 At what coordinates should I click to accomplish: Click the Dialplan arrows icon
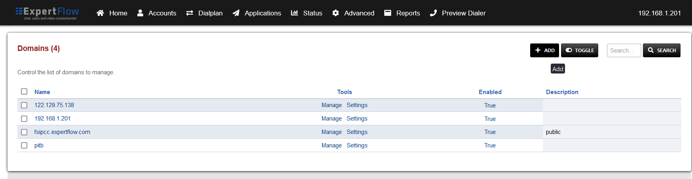click(190, 13)
